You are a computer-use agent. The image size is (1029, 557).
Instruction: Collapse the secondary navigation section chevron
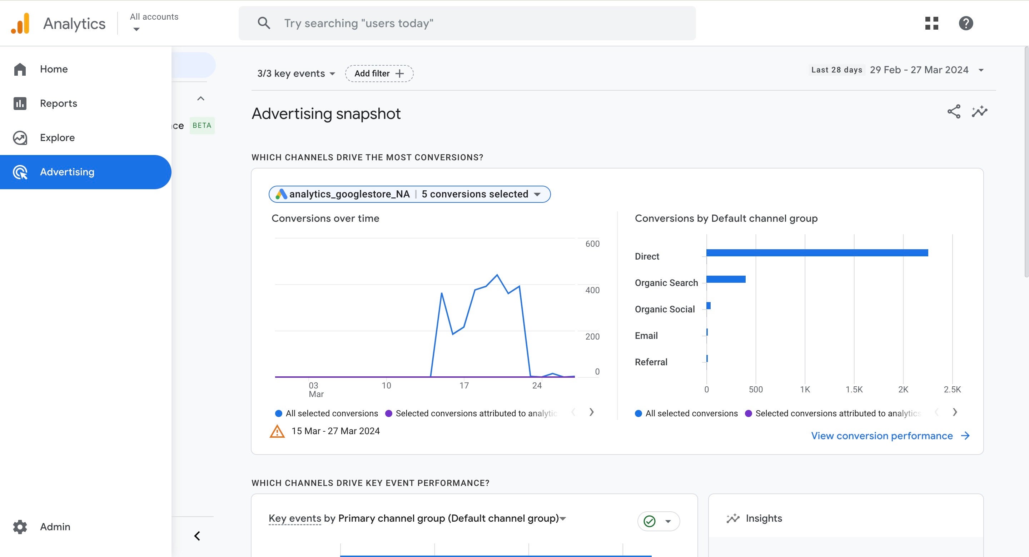[x=201, y=99]
